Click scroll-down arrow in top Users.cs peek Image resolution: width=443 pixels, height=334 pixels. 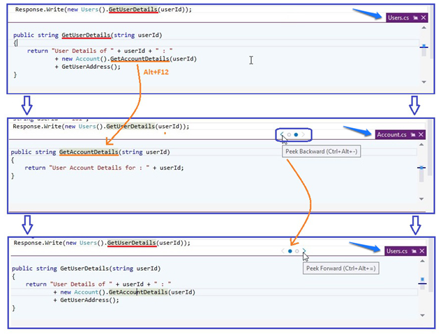[x=423, y=82]
